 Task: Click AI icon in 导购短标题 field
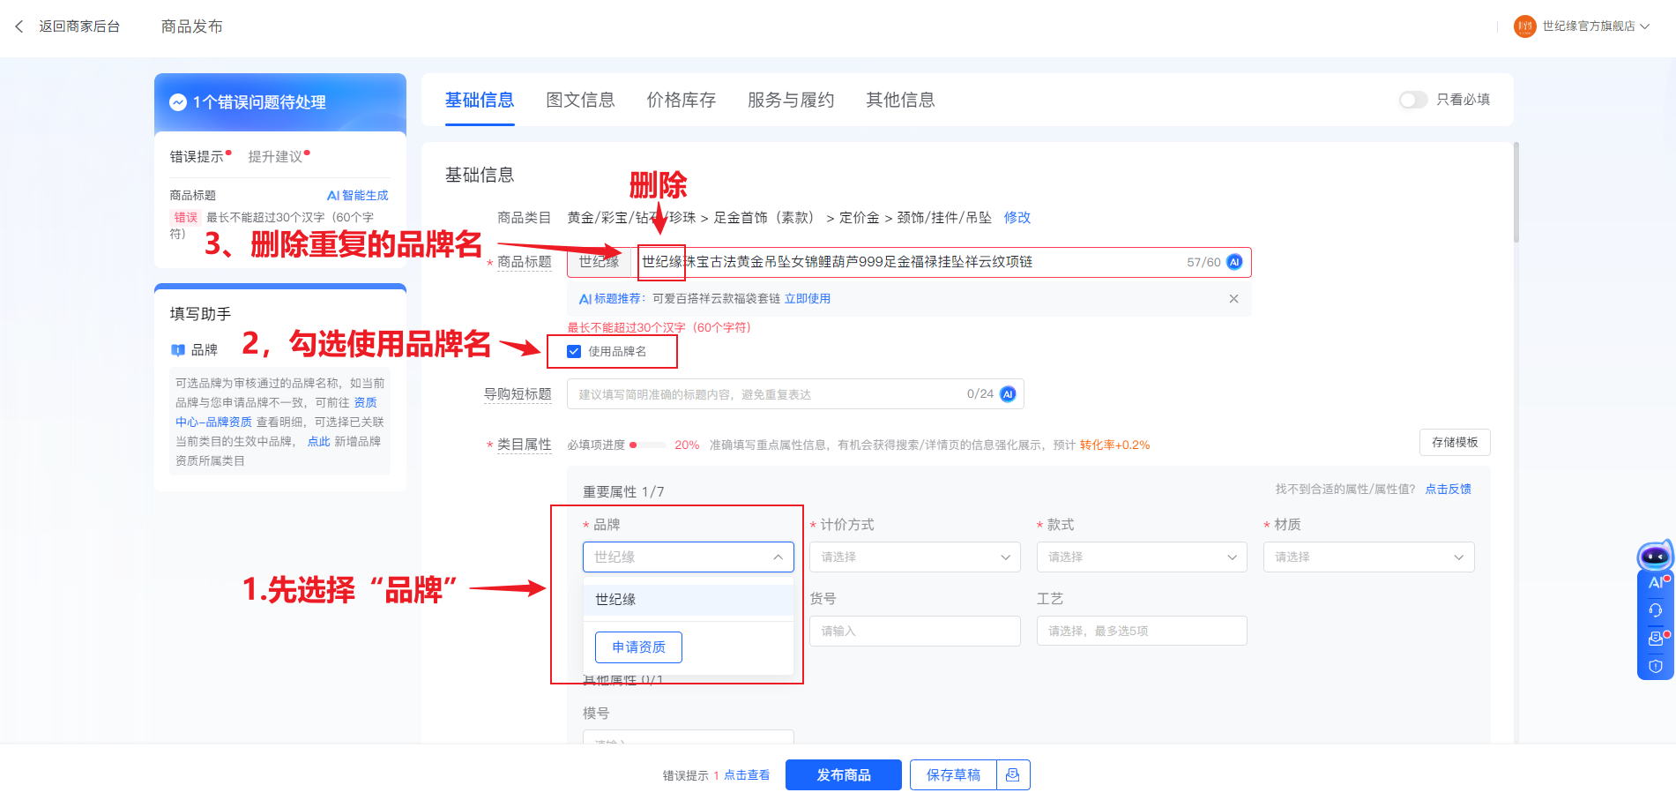1008,394
